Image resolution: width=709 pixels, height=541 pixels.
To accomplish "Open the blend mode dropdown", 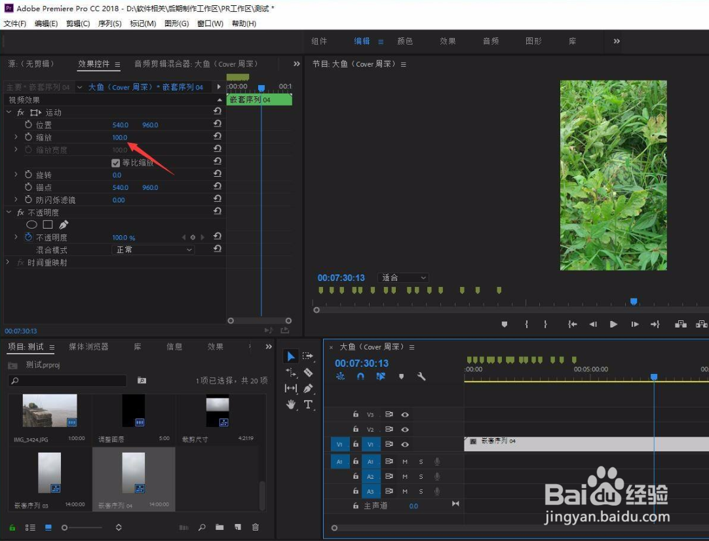I will click(x=153, y=250).
